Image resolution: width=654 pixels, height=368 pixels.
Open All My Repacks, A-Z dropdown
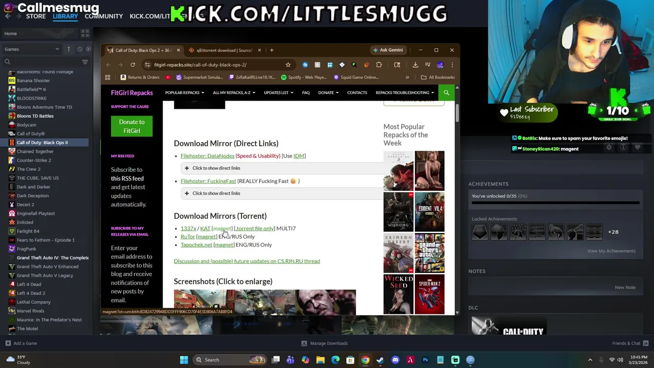tap(234, 93)
